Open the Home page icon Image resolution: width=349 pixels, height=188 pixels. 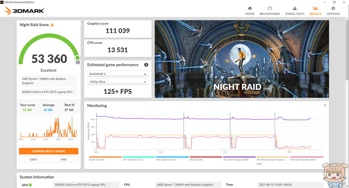point(250,8)
